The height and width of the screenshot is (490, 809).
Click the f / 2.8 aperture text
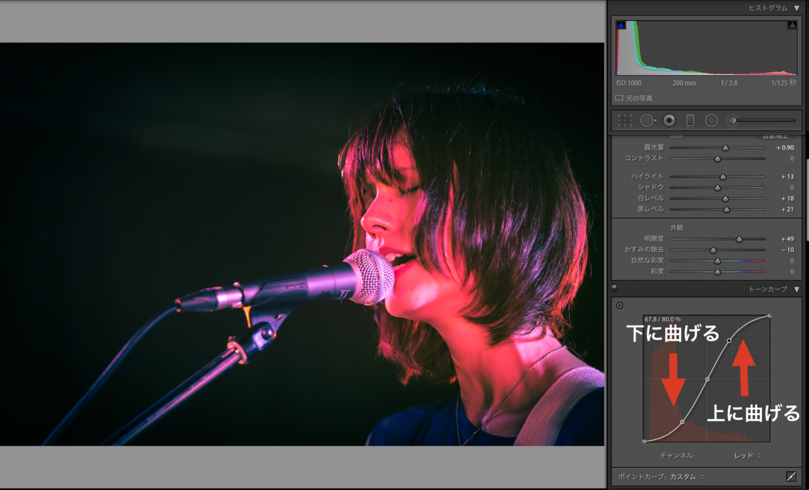(730, 83)
